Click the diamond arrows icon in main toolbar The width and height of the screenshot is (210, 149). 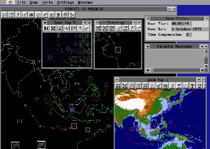click(38, 14)
